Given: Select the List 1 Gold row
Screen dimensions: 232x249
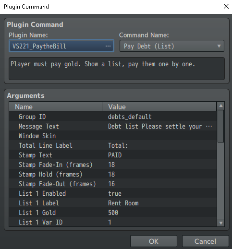Looking at the screenshot, I should coord(113,213).
